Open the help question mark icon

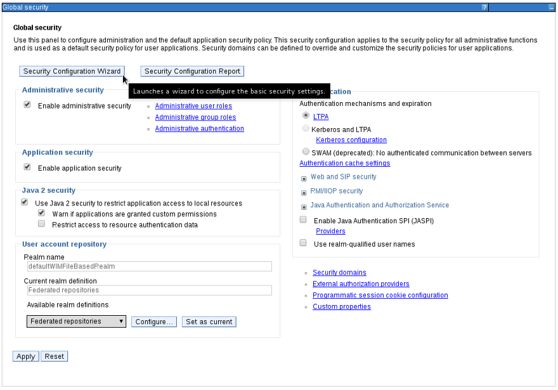click(484, 7)
